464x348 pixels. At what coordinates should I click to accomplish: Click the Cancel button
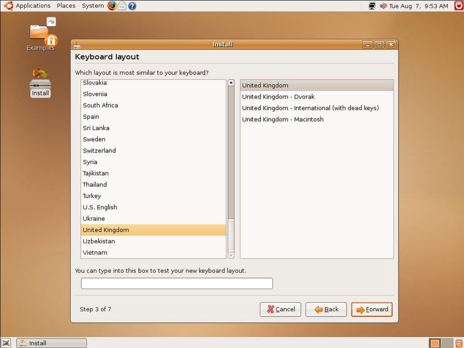pyautogui.click(x=280, y=309)
